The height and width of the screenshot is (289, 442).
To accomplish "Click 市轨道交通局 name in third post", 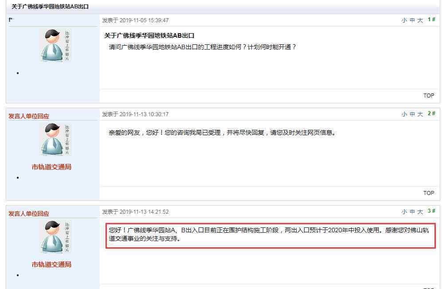I will click(x=51, y=265).
